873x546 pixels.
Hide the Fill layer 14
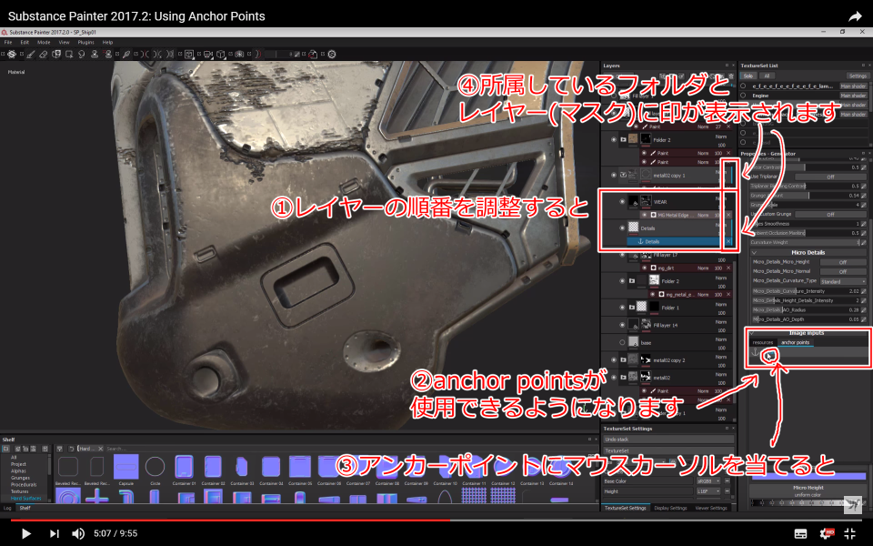(622, 325)
